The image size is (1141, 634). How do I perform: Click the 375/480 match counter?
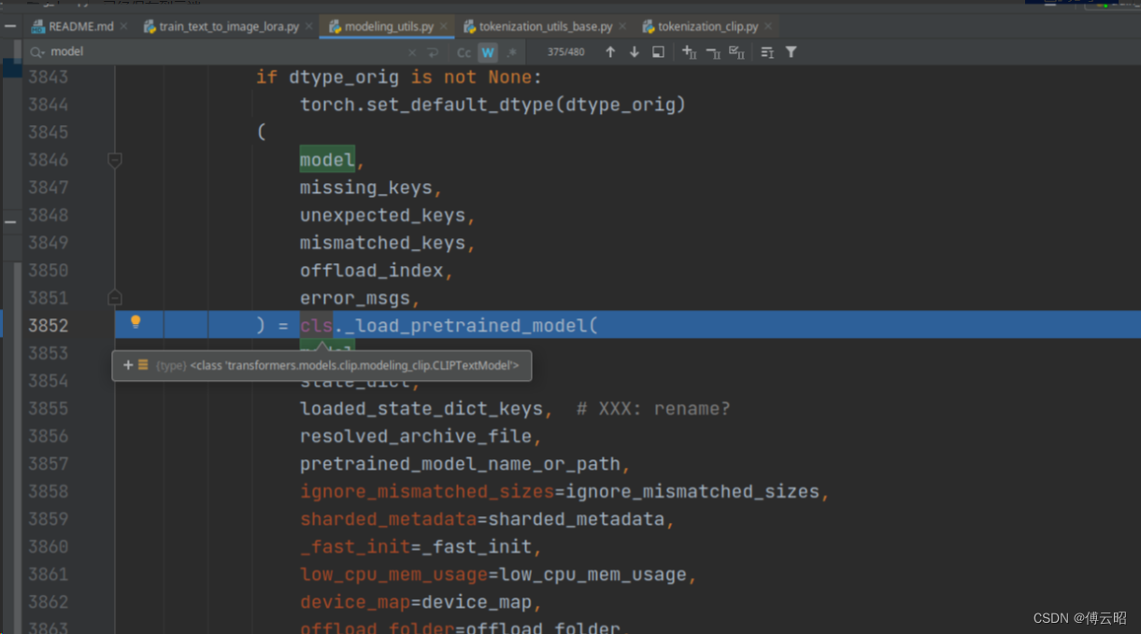click(x=565, y=52)
